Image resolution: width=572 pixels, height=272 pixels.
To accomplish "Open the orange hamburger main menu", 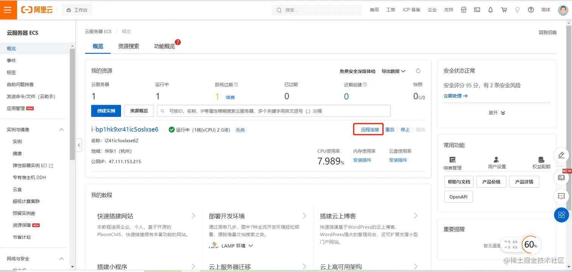I will 8,10.
